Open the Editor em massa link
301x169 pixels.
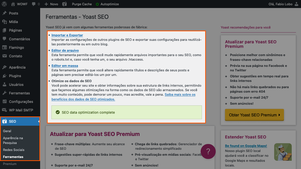coord(65,66)
